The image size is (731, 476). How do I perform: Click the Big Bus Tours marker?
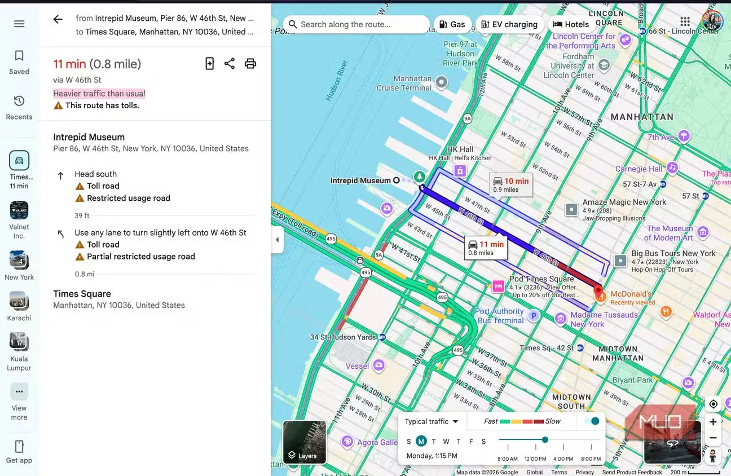pyautogui.click(x=620, y=261)
